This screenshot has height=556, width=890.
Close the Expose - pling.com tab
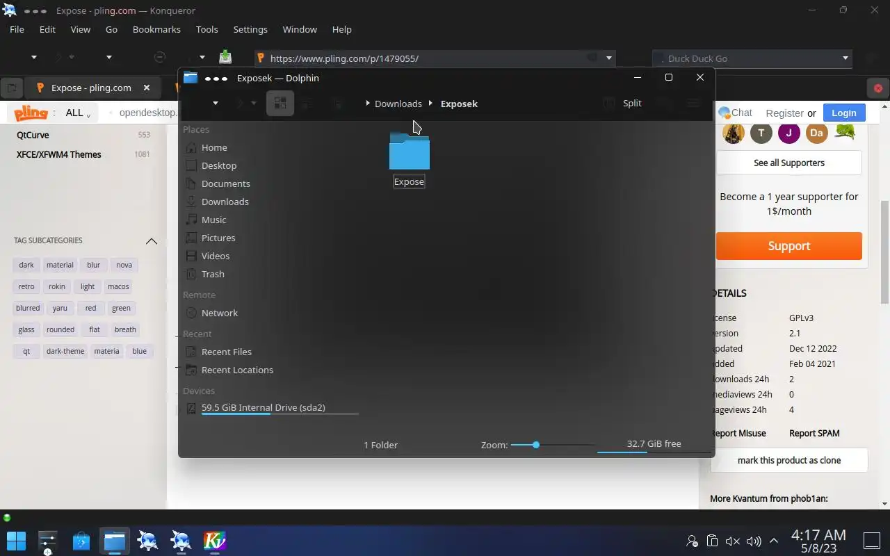(147, 88)
